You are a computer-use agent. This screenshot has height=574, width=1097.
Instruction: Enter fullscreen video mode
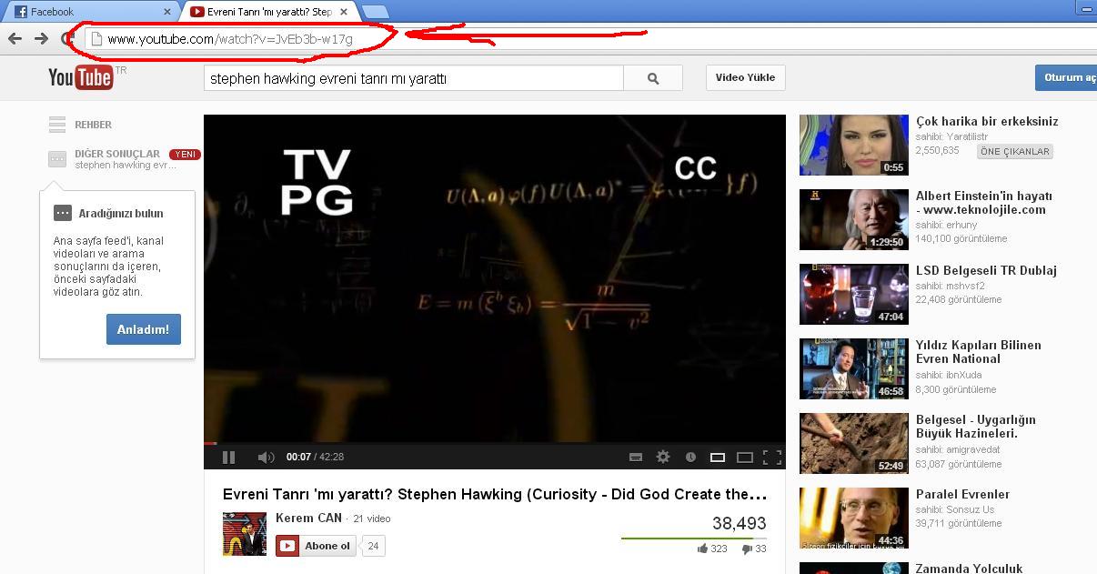(x=771, y=458)
